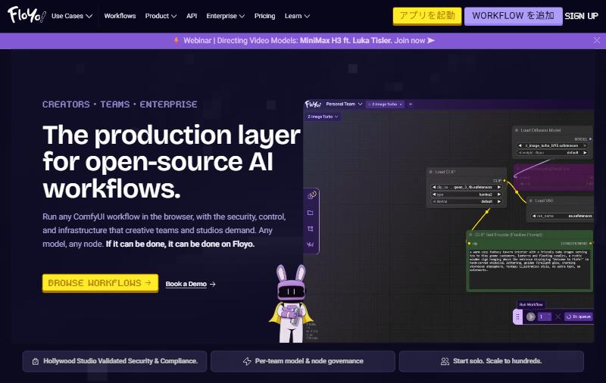Screen dimensions: 606x383
Task: Click the left arrow on the vae_name selector
Action: [x=534, y=216]
